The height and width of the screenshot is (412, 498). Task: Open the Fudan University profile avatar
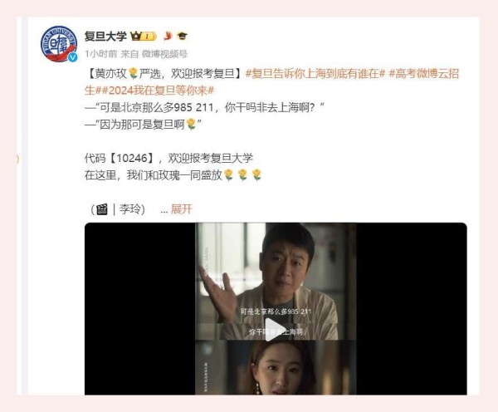coord(59,44)
